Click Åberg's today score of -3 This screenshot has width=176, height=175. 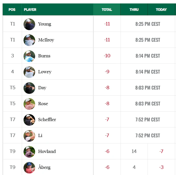pos(161,167)
